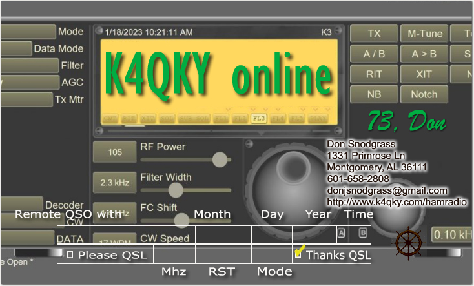Click the 1331 Primrose Ln address line
Image resolution: width=474 pixels, height=286 pixels.
366,156
